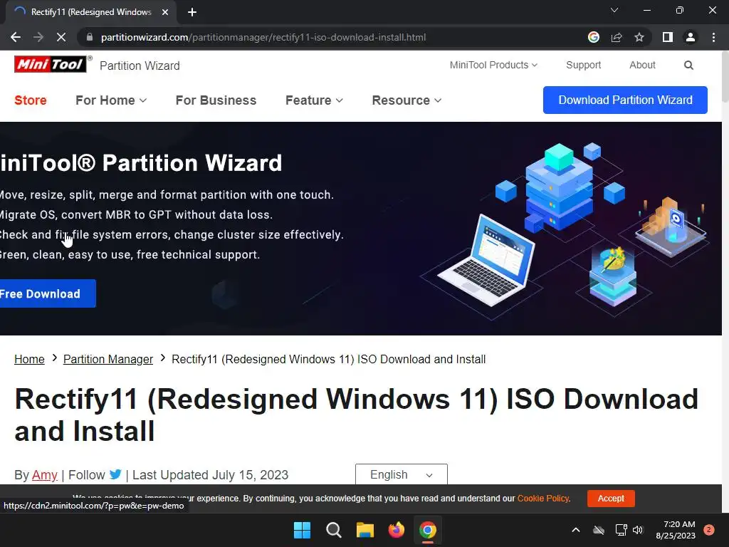Expand the Resource menu
The width and height of the screenshot is (729, 547).
(407, 100)
